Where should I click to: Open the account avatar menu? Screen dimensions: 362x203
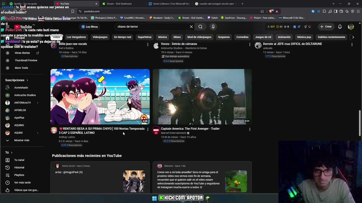point(351,27)
